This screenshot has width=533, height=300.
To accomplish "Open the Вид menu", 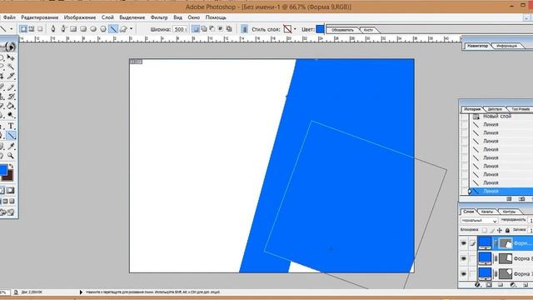I will [177, 17].
